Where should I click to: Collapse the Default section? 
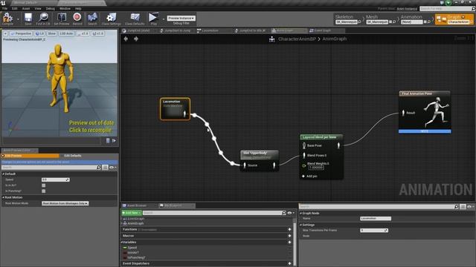[4, 174]
